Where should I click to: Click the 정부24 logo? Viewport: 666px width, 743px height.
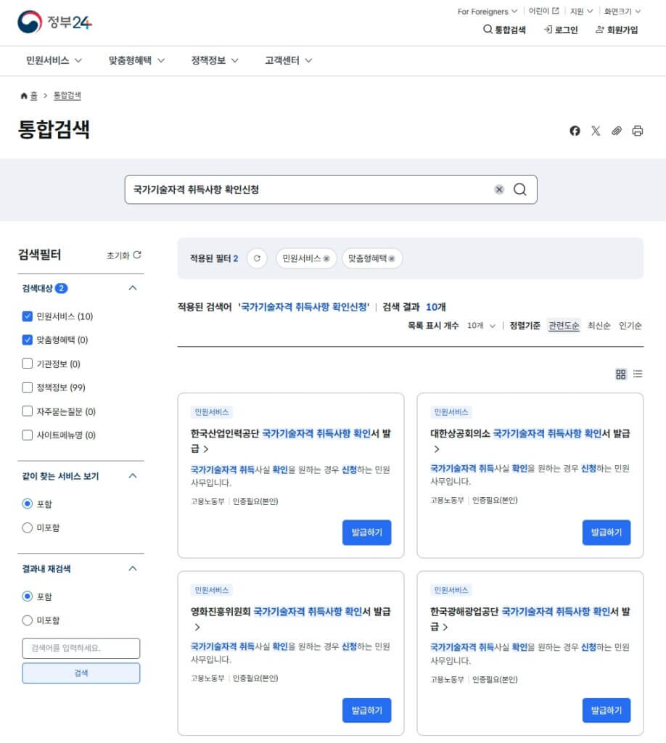coord(54,22)
